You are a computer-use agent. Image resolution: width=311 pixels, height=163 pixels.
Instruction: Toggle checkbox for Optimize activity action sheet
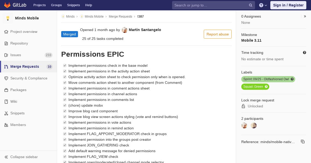pyautogui.click(x=65, y=77)
